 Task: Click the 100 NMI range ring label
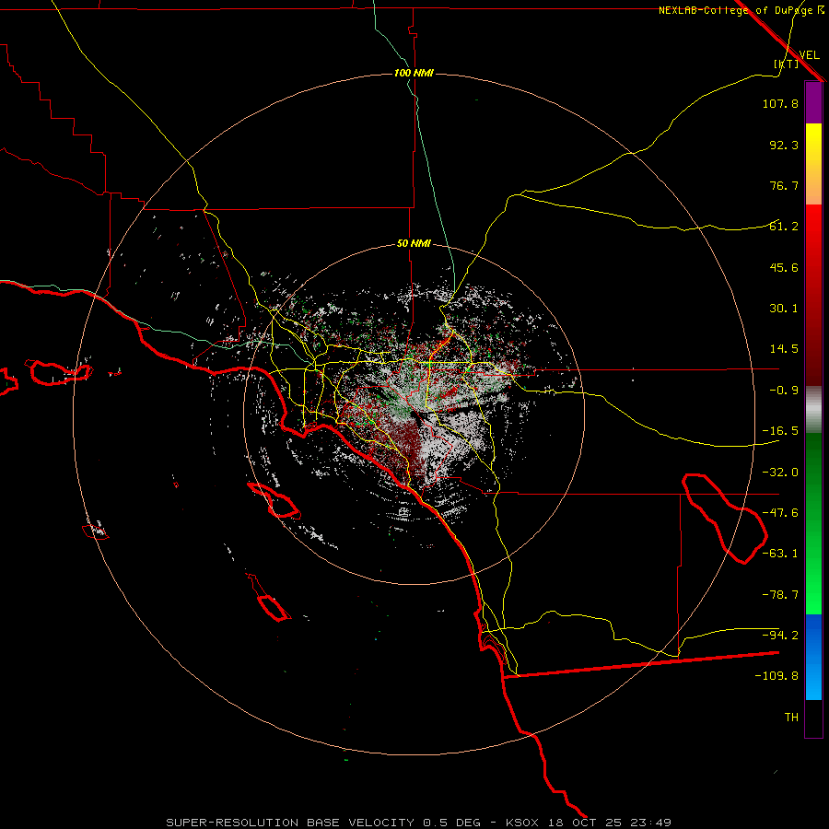coord(414,73)
